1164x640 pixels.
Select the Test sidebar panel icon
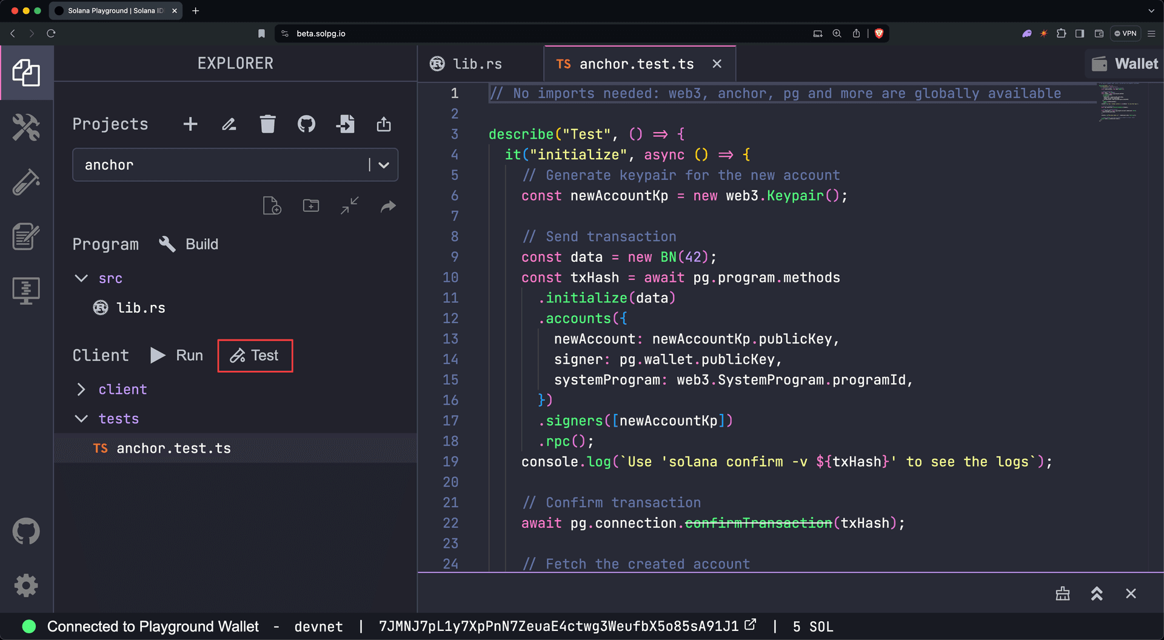coord(27,182)
